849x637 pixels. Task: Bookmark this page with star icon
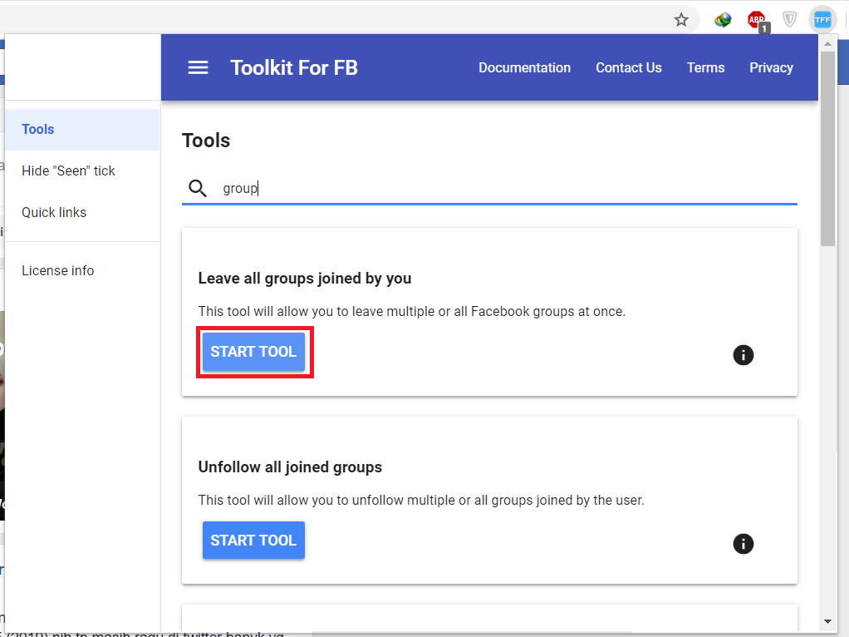coord(681,19)
